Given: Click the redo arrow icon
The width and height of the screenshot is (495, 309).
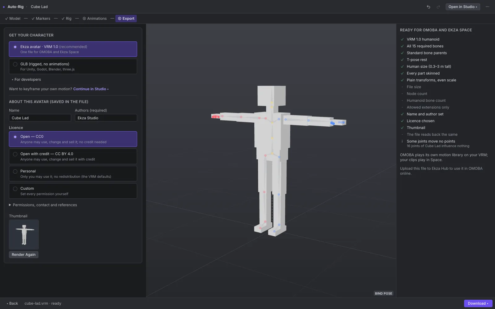Looking at the screenshot, I should 438,7.
